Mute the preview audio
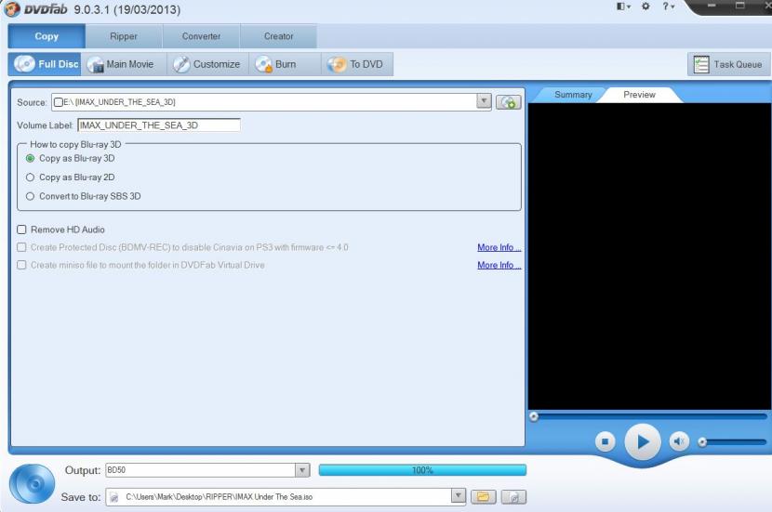The image size is (772, 512). 679,441
